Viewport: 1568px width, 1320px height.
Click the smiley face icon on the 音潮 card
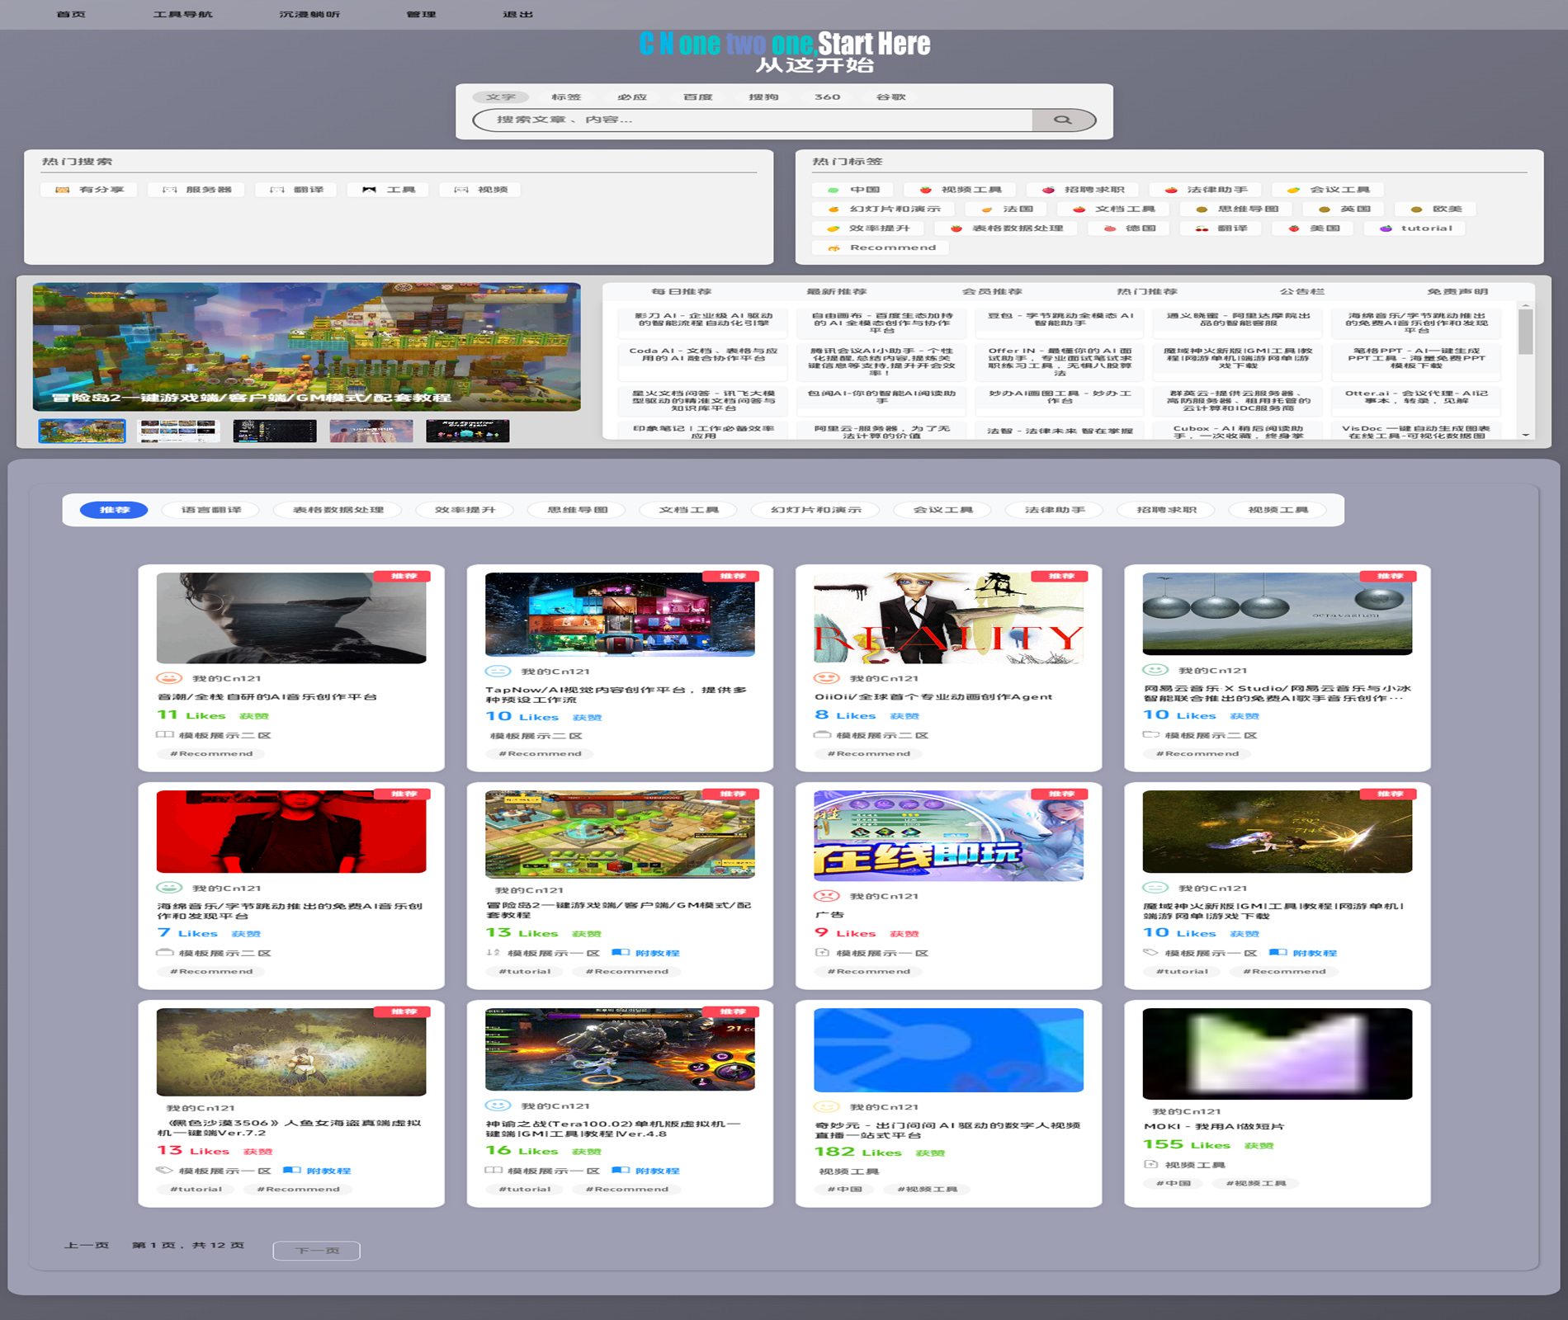(x=169, y=678)
